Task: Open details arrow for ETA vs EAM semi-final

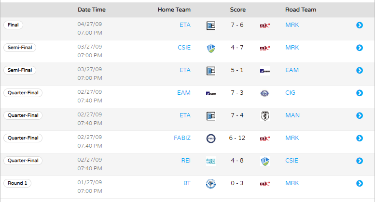Action: (x=360, y=70)
